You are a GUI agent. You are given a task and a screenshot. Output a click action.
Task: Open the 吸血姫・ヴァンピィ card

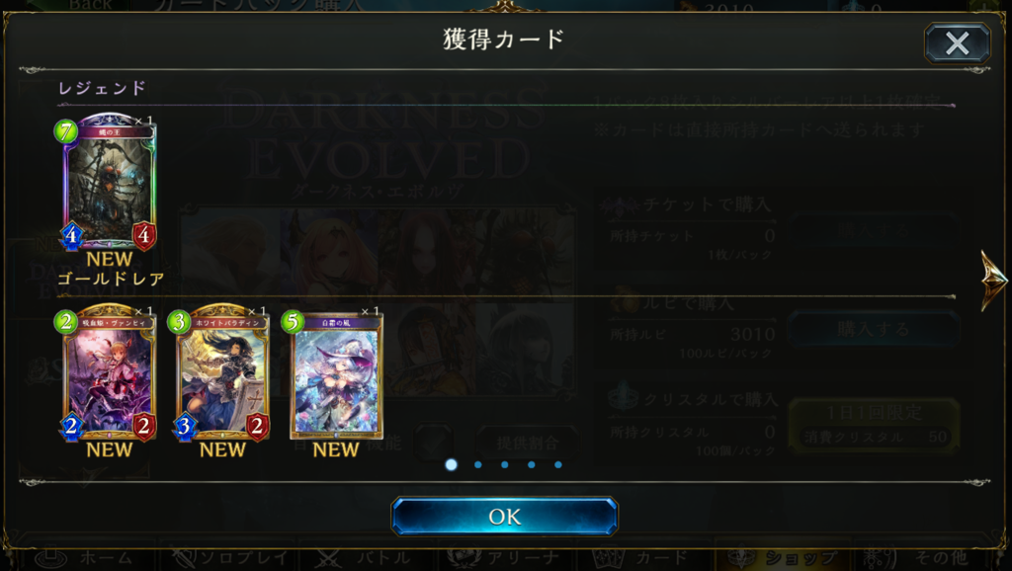coord(109,372)
